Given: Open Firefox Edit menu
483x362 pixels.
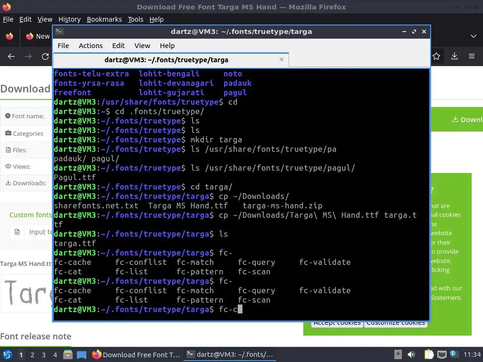Looking at the screenshot, I should coord(25,19).
